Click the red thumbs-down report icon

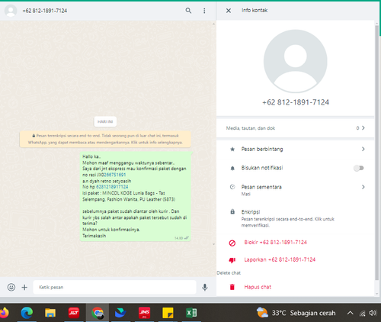click(x=232, y=260)
